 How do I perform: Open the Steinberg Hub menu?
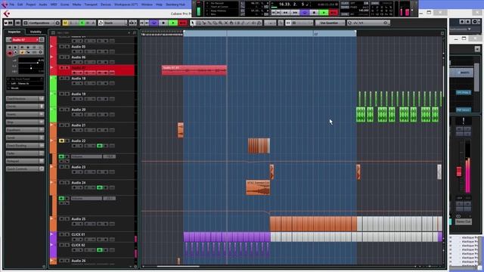pos(175,5)
